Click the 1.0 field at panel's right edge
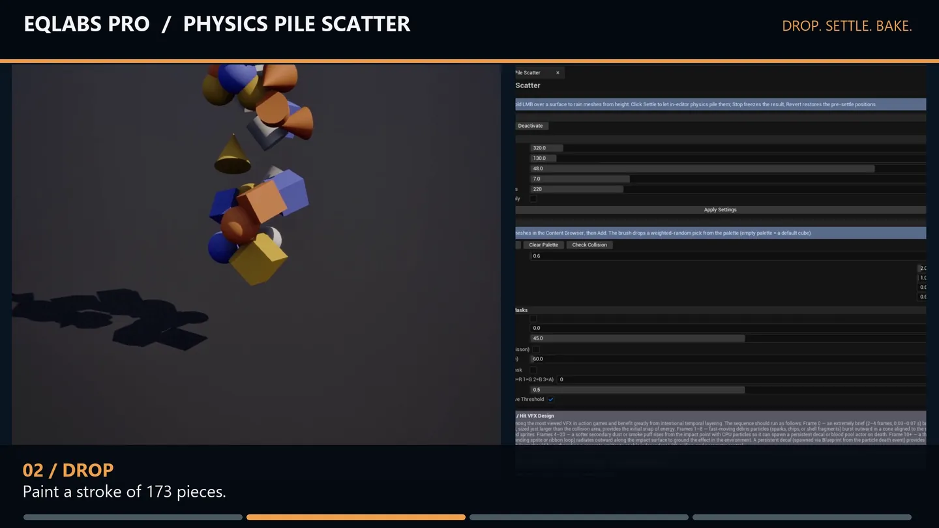Image resolution: width=939 pixels, height=528 pixels. pyautogui.click(x=922, y=278)
